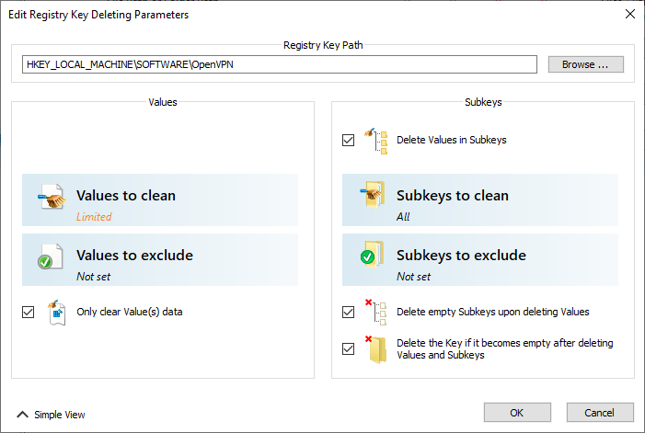
Task: Open the Values to clean panel
Action: click(x=160, y=200)
